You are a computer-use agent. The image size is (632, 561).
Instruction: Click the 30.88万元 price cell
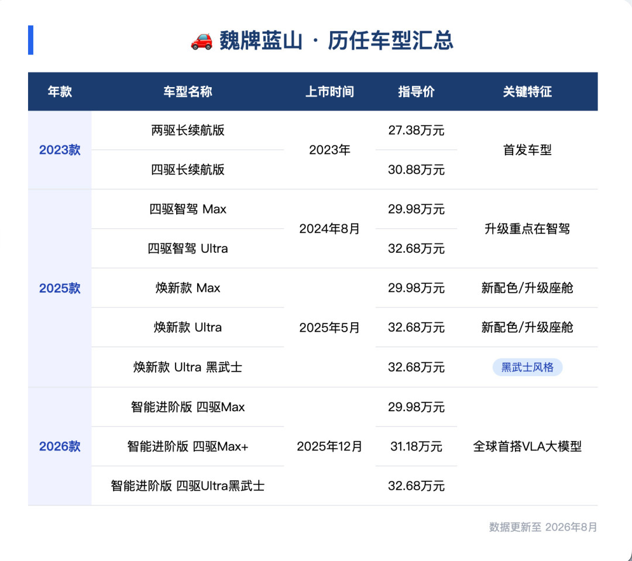pyautogui.click(x=417, y=170)
